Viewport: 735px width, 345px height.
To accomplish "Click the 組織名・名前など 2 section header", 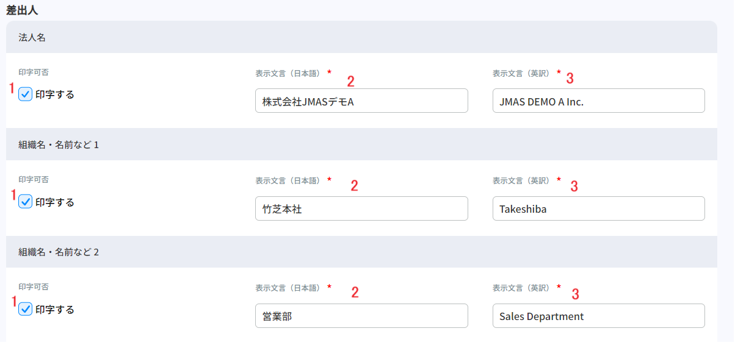I will [59, 252].
